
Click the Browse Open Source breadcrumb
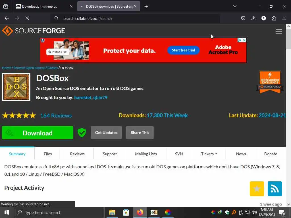(x=29, y=68)
